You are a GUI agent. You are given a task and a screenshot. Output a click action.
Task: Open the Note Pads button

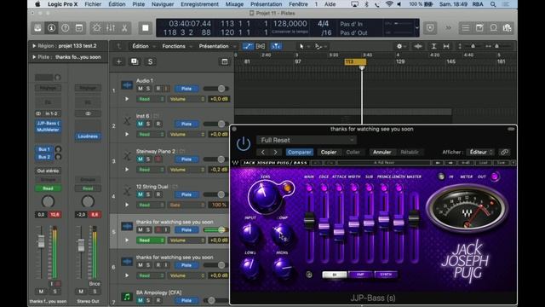[479, 28]
